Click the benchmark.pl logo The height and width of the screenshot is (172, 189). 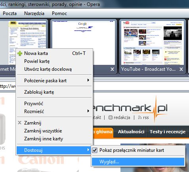(x=130, y=109)
